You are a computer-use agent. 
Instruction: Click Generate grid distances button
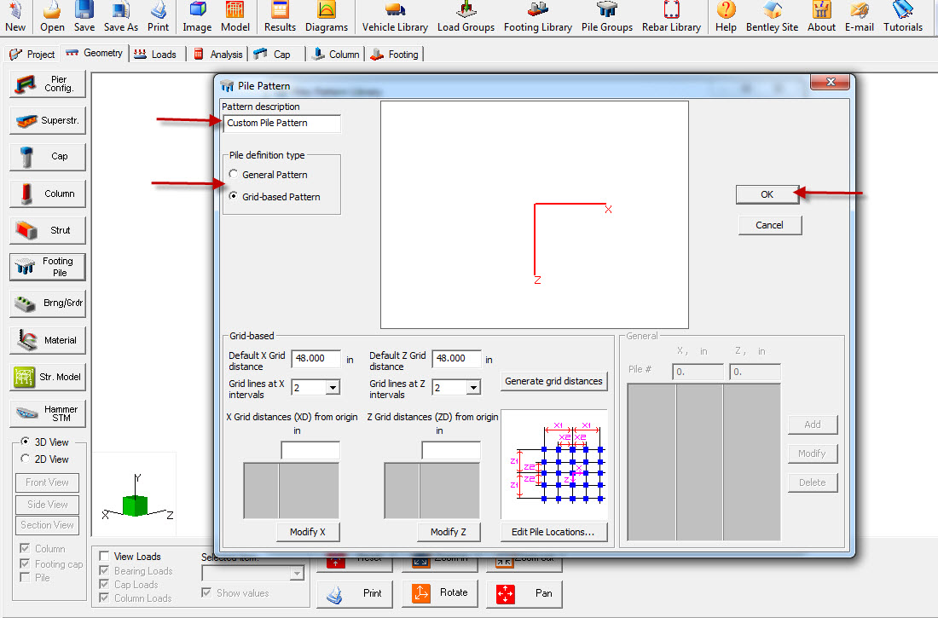click(553, 381)
